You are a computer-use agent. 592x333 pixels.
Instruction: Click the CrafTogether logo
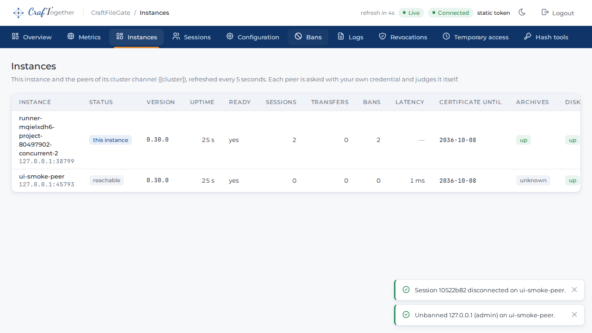point(43,12)
